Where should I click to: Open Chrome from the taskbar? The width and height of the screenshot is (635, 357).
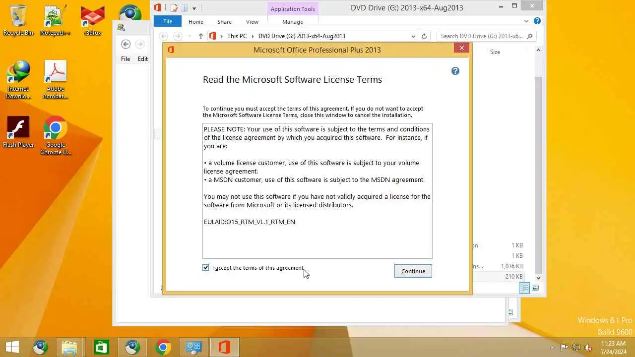tap(163, 347)
